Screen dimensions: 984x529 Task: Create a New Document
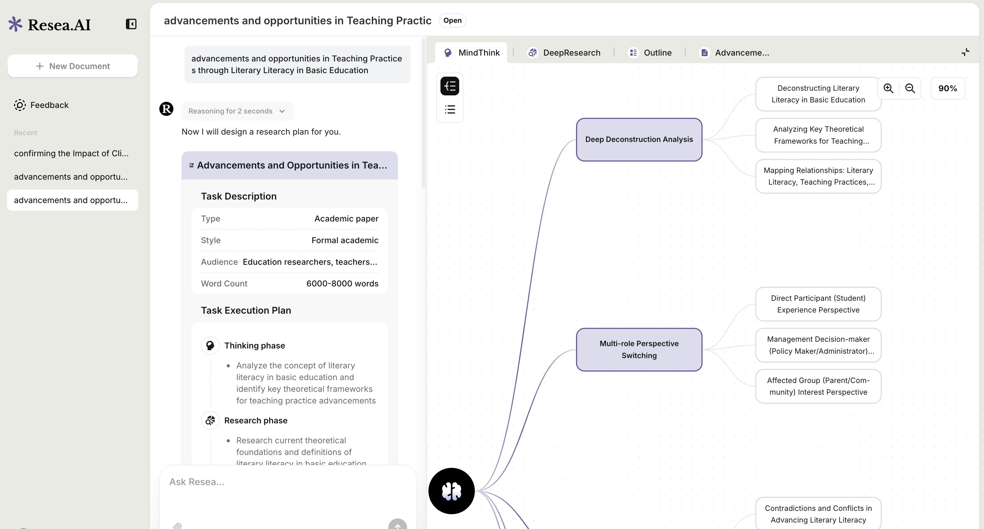click(x=73, y=66)
